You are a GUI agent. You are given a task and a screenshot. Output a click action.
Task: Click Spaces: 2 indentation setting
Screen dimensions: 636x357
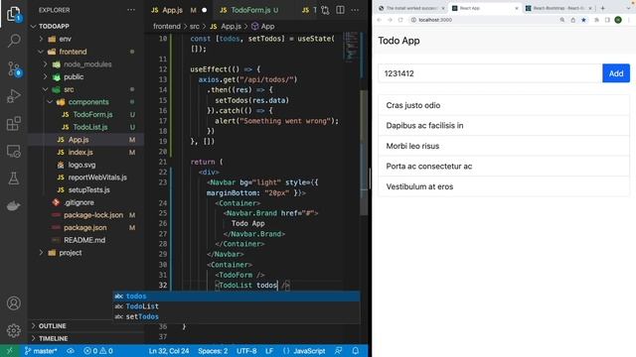pos(213,351)
